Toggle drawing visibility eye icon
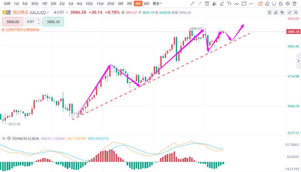The image size is (301, 172). (288, 3)
